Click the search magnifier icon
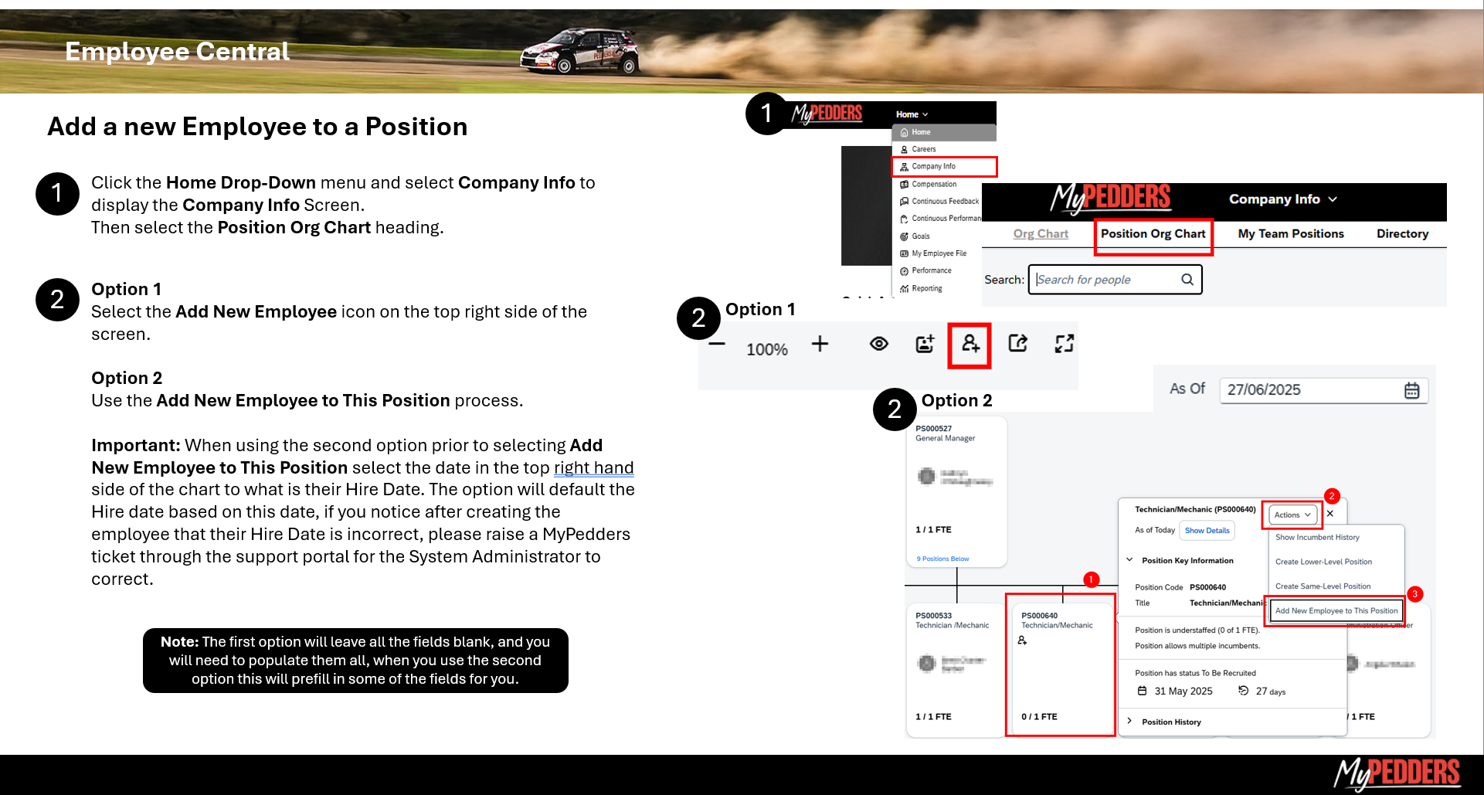Viewport: 1484px width, 795px height. [x=1187, y=280]
